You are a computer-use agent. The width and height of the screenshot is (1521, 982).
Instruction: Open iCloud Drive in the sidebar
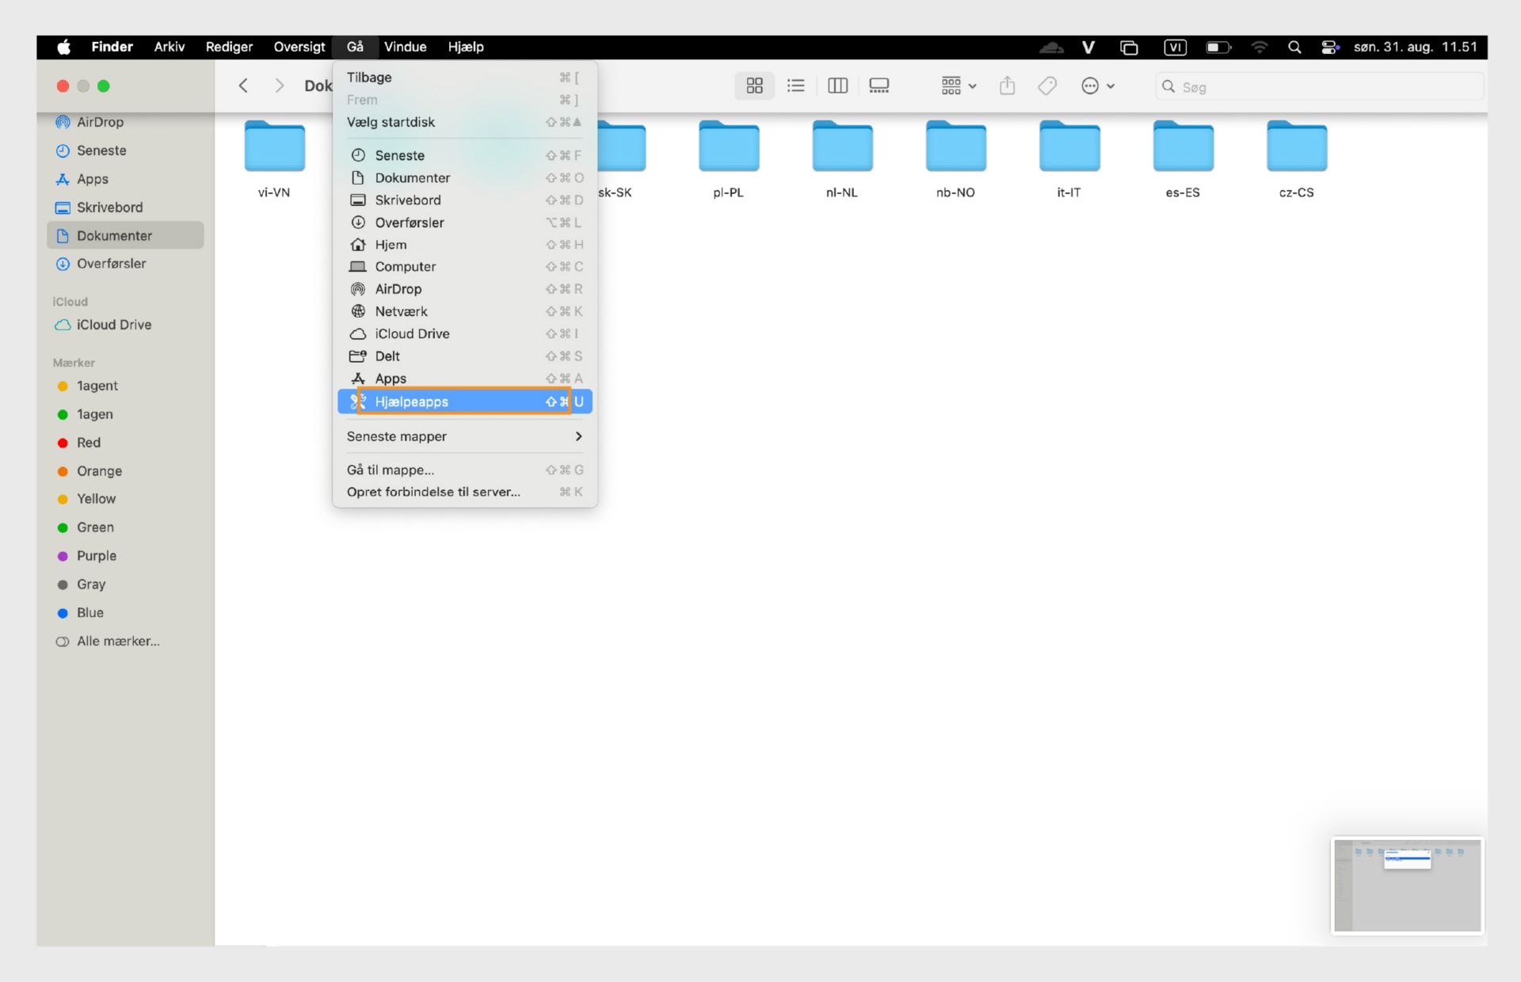[x=113, y=325]
